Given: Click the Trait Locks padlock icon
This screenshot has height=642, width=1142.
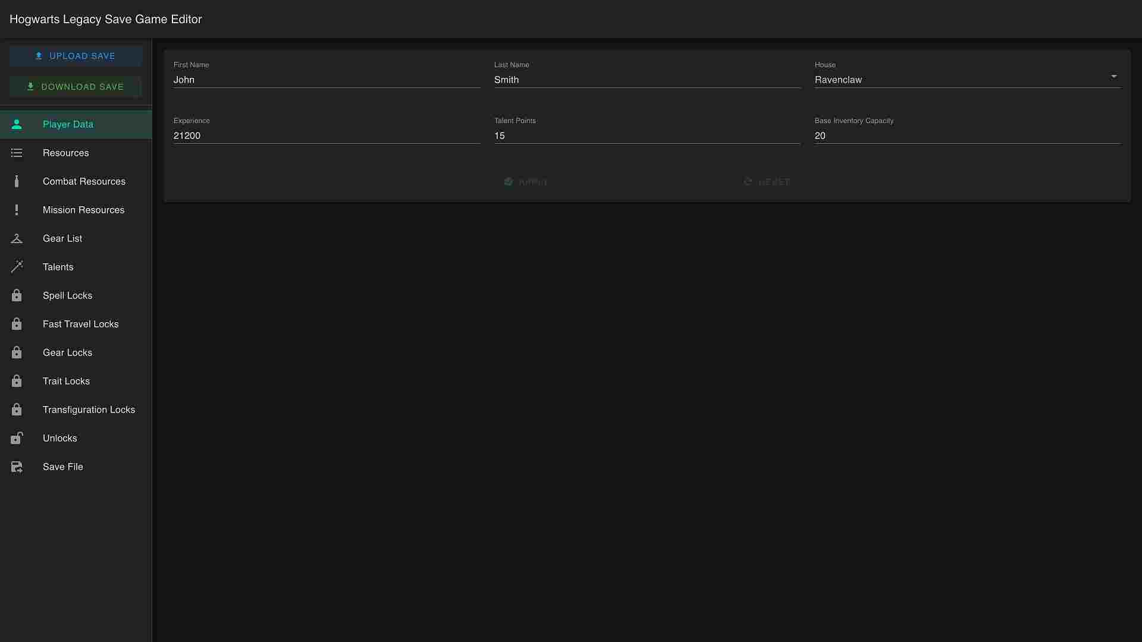Looking at the screenshot, I should tap(17, 381).
